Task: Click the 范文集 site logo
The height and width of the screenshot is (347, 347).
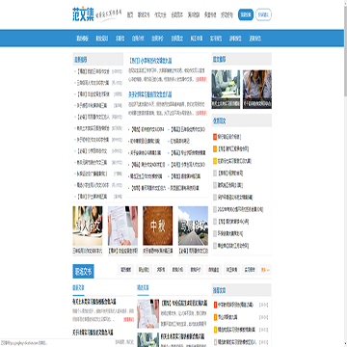Action: tap(83, 14)
